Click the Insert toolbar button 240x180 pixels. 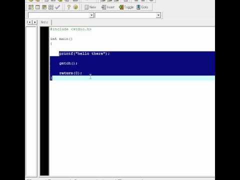(108, 7)
